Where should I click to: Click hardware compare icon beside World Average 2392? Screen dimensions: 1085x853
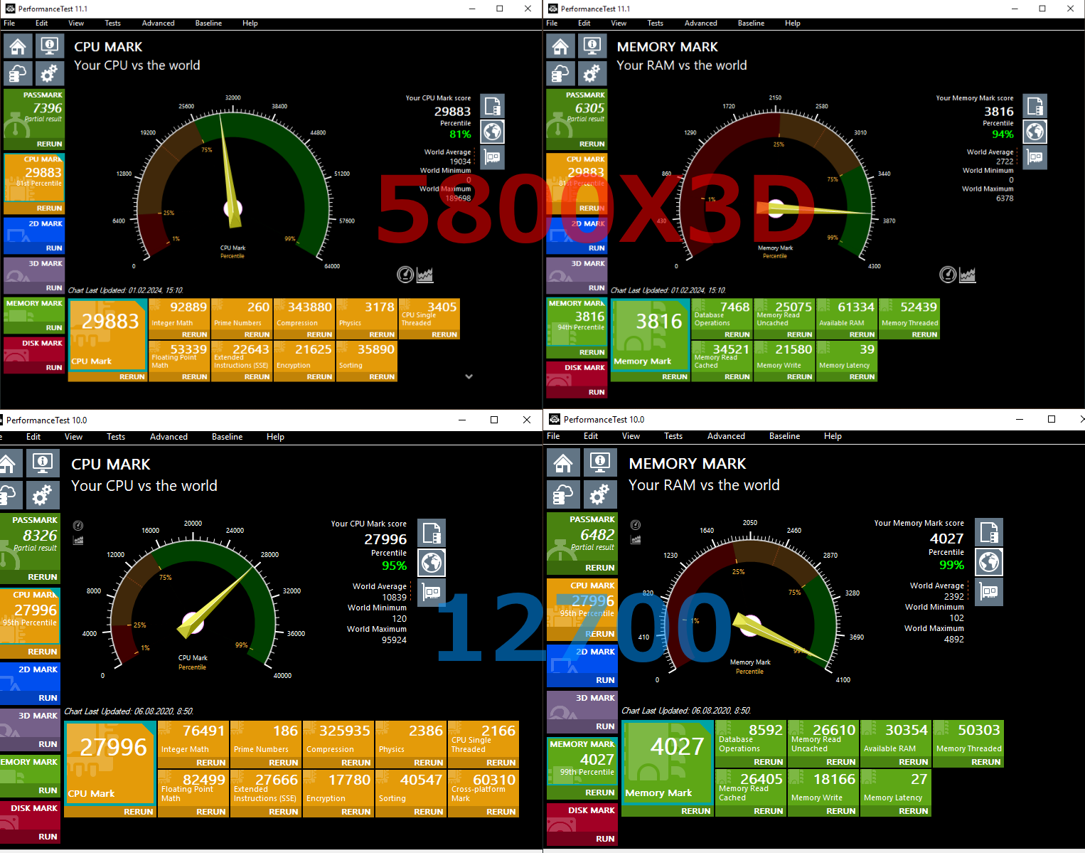tap(989, 591)
